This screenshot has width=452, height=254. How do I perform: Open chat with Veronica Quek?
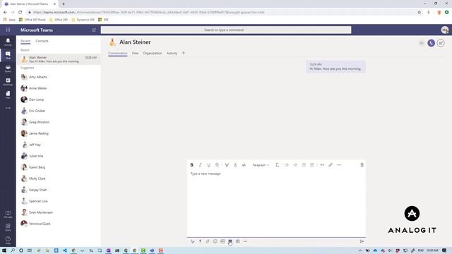click(x=59, y=224)
